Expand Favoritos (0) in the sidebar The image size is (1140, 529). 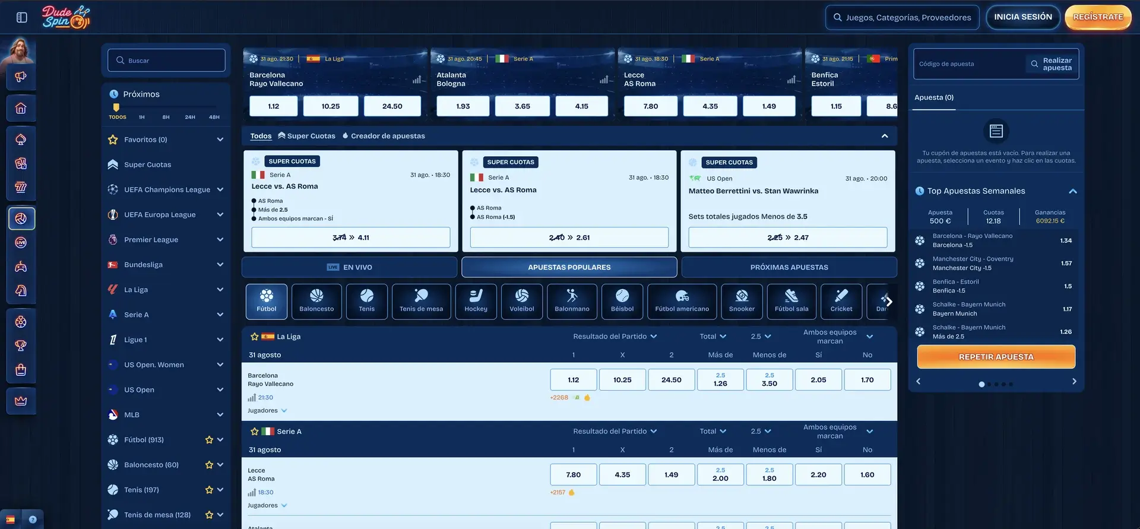point(220,140)
